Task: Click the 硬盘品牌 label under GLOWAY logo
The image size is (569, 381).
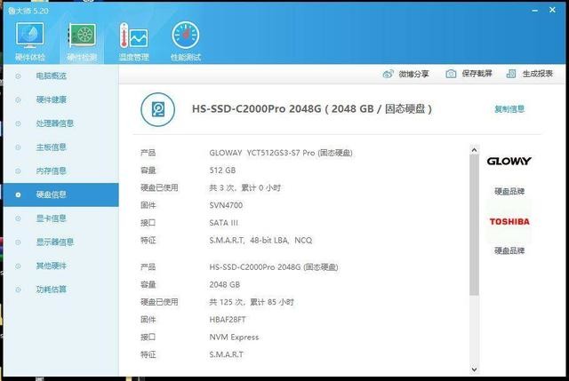Action: 509,192
